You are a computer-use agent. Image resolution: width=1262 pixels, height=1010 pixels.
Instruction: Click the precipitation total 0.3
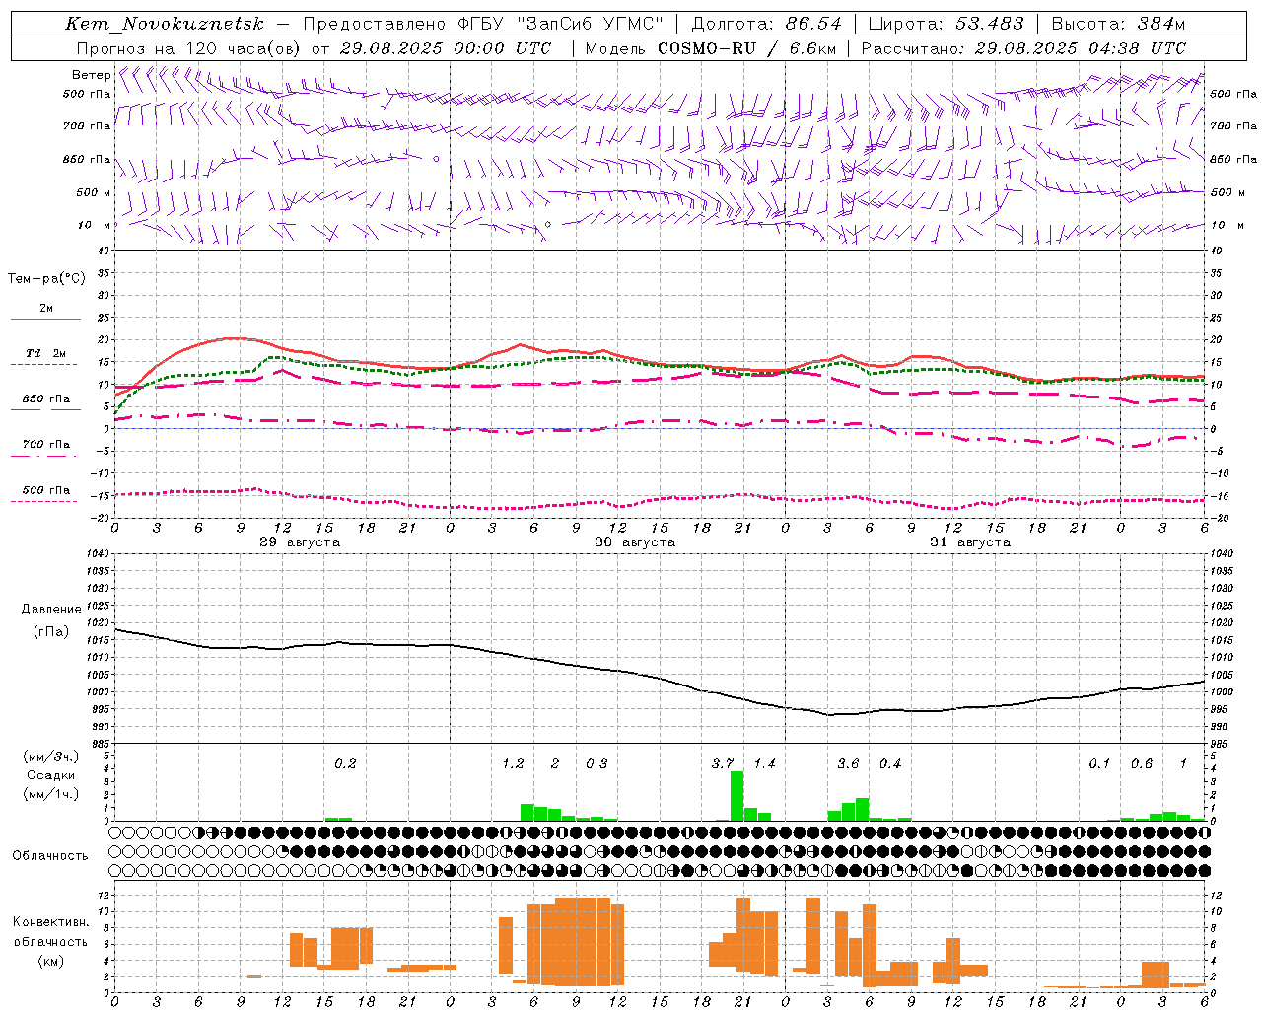[x=596, y=764]
